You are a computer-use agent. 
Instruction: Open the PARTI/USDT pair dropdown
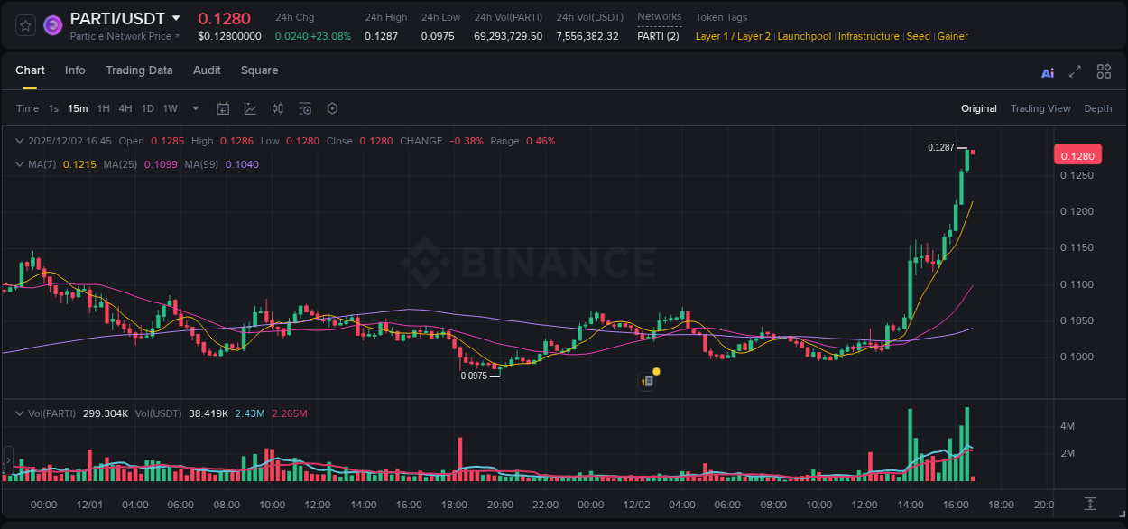click(x=176, y=18)
